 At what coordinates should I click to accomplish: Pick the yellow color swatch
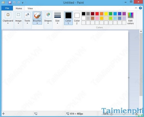tap(106, 14)
